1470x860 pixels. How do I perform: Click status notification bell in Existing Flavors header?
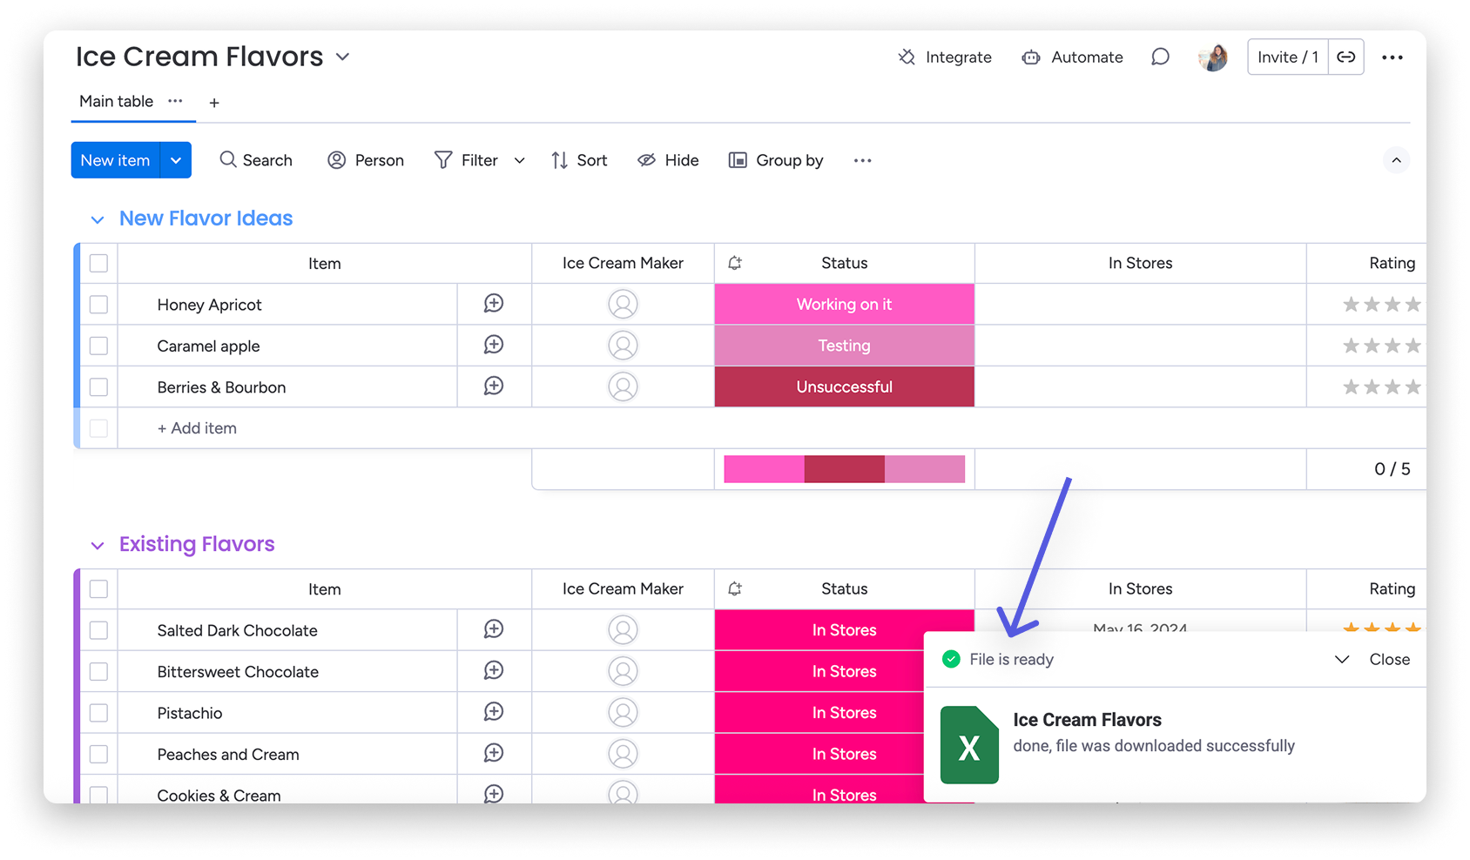coord(735,589)
